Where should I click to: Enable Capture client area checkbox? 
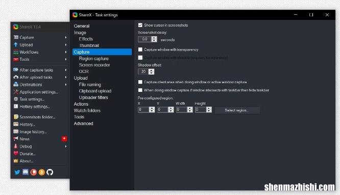pyautogui.click(x=140, y=82)
